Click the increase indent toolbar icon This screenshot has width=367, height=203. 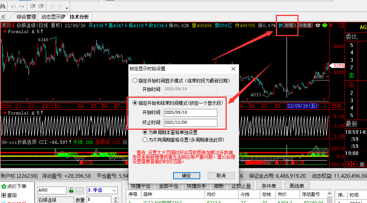tap(33, 6)
